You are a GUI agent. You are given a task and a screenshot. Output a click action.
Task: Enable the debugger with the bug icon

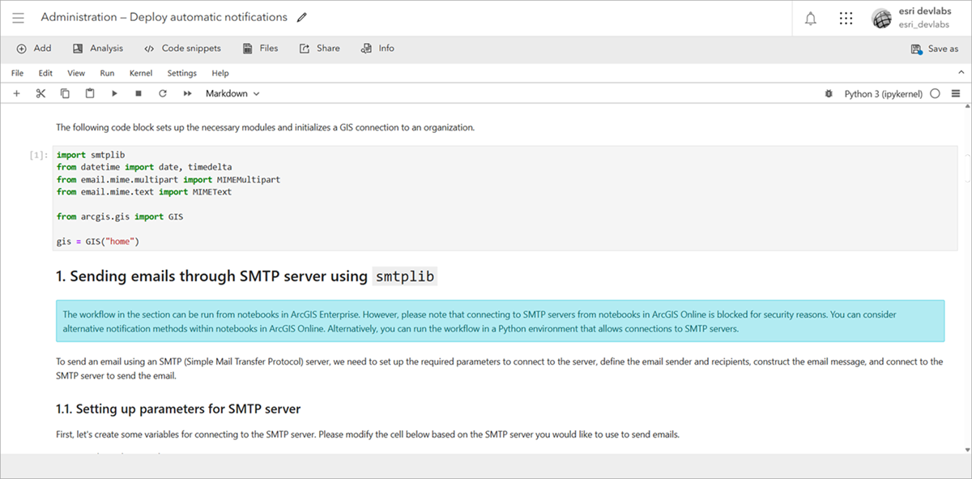pos(828,93)
